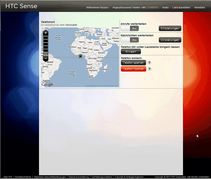Open Datenschutzerklärung footer link

pyautogui.click(x=78, y=177)
